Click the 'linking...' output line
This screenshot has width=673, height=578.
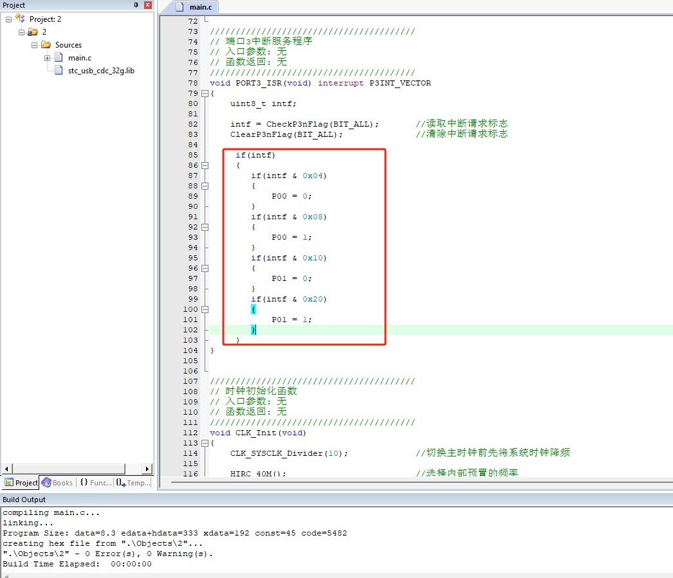click(x=28, y=523)
